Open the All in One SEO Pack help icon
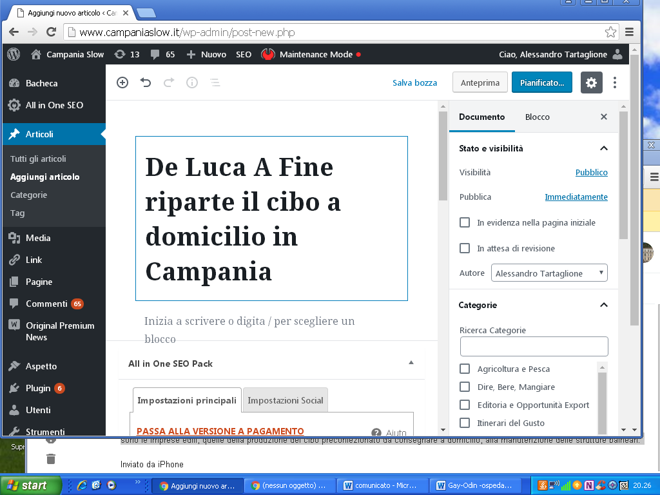 coord(376,432)
